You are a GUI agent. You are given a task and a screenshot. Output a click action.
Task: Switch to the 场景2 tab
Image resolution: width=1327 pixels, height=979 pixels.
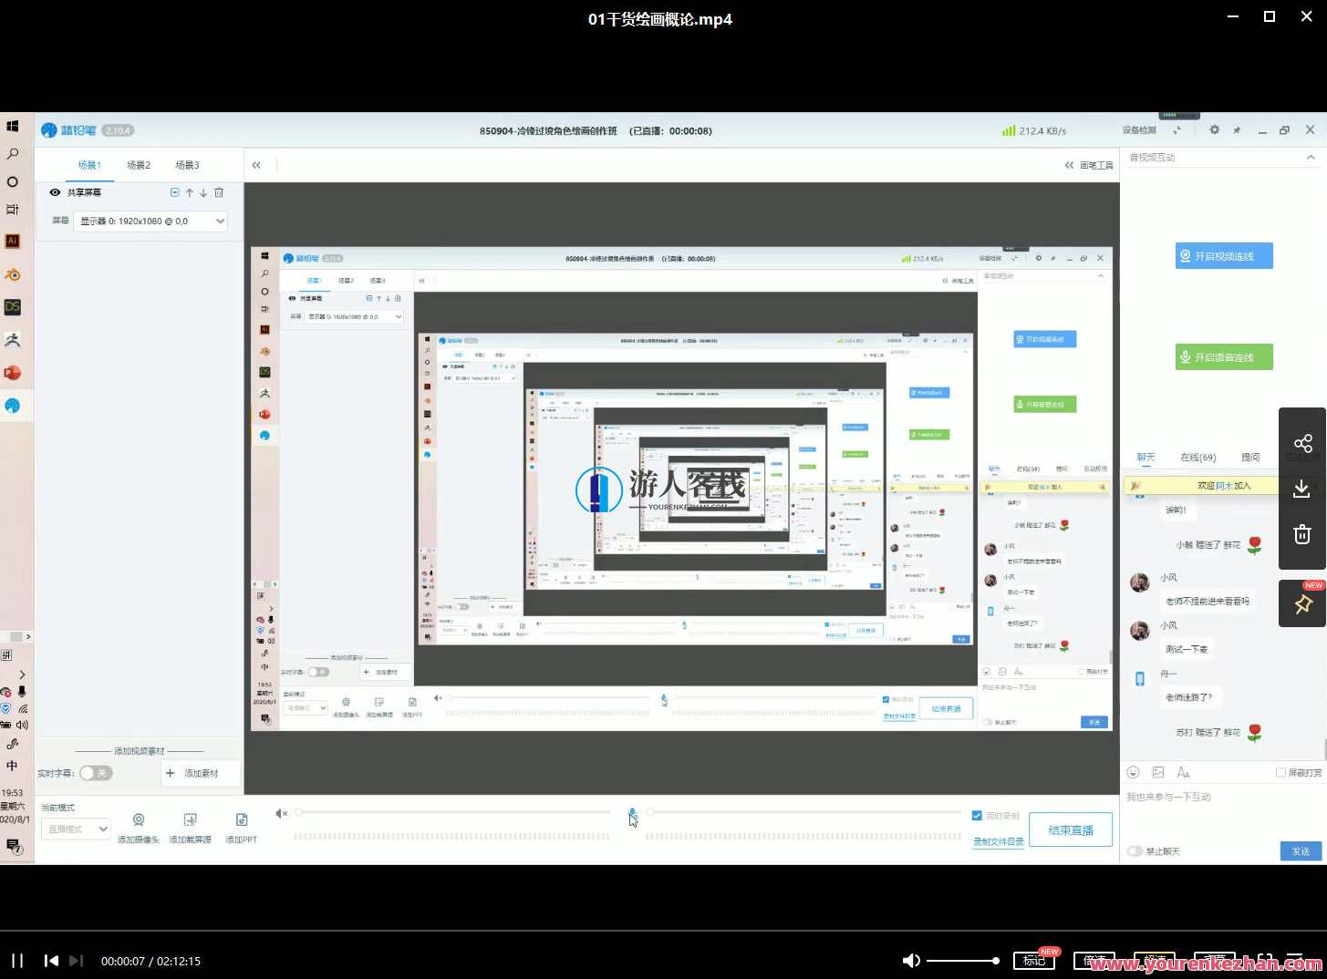pyautogui.click(x=139, y=165)
